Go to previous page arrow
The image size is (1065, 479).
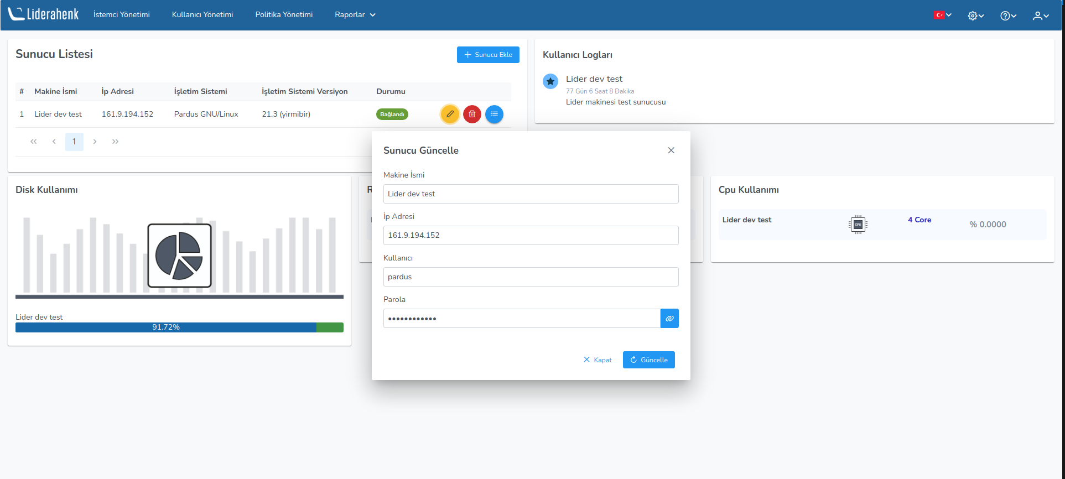pos(54,142)
